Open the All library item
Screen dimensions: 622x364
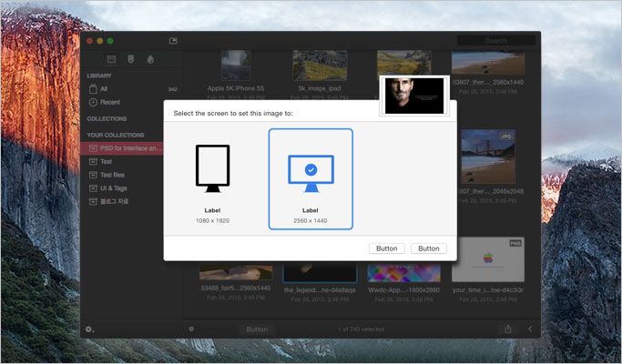pyautogui.click(x=132, y=89)
